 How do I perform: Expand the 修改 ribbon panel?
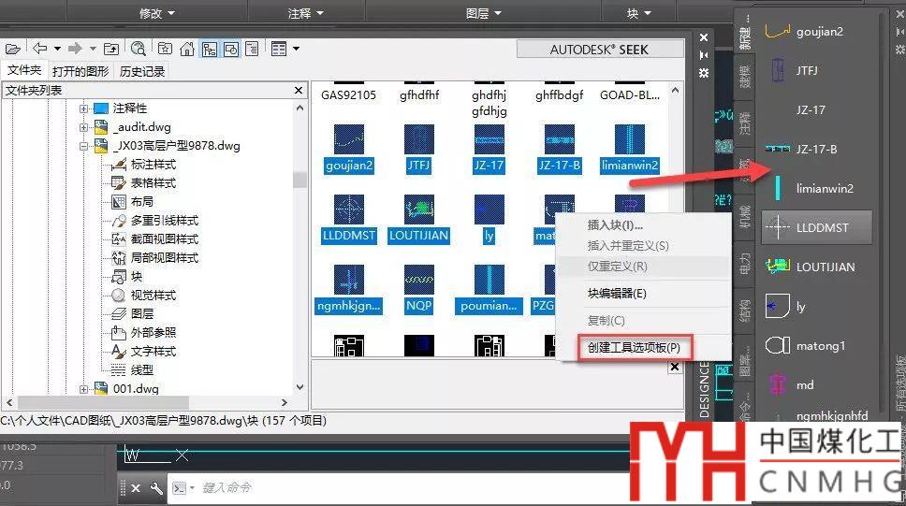click(x=156, y=13)
